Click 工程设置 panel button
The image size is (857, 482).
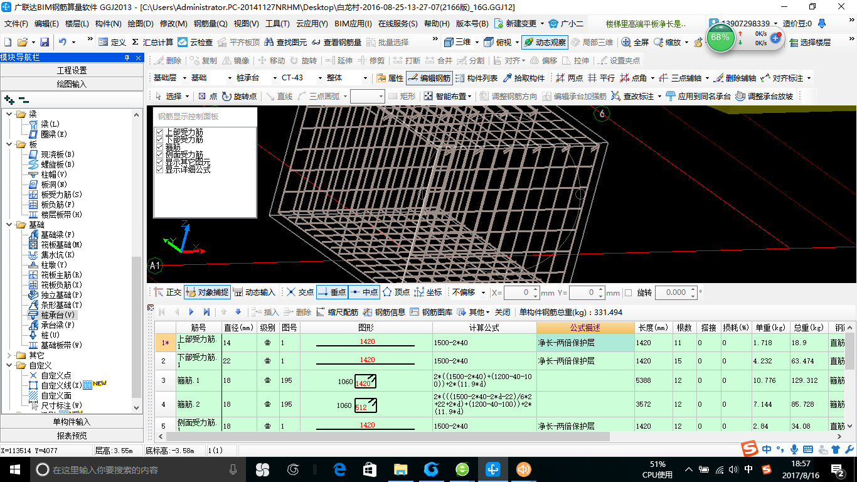[x=72, y=70]
